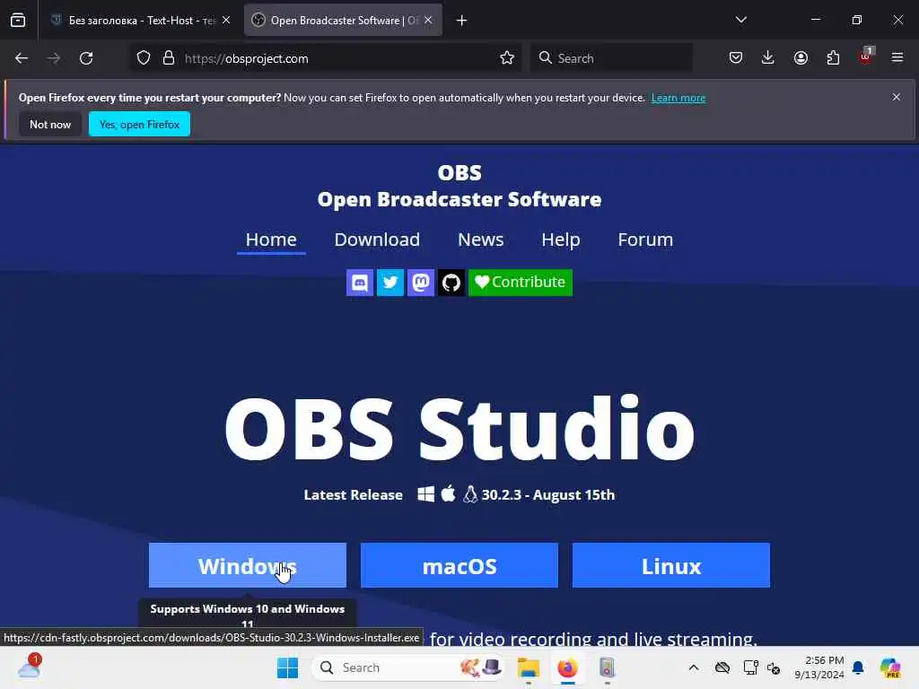Go forward one page
The width and height of the screenshot is (919, 689).
click(x=53, y=58)
